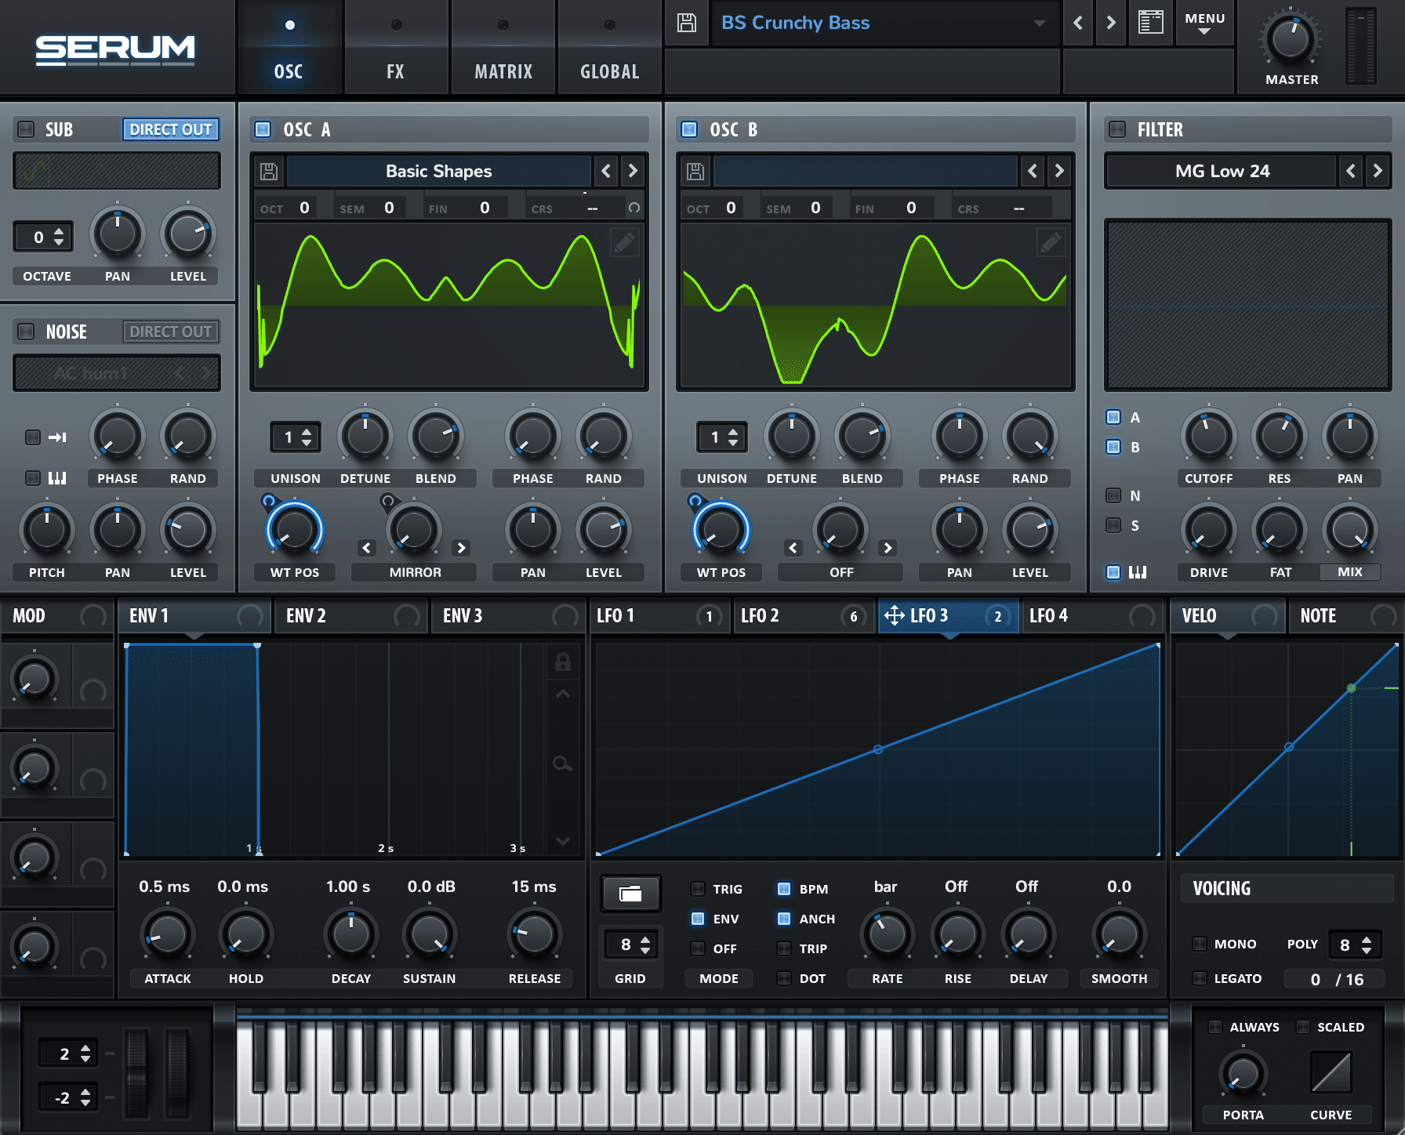Image resolution: width=1405 pixels, height=1135 pixels.
Task: Click the MASTER volume knob
Action: click(1291, 39)
